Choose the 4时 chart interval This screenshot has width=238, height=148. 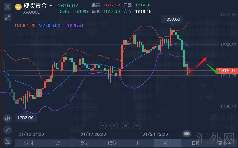click(167, 143)
